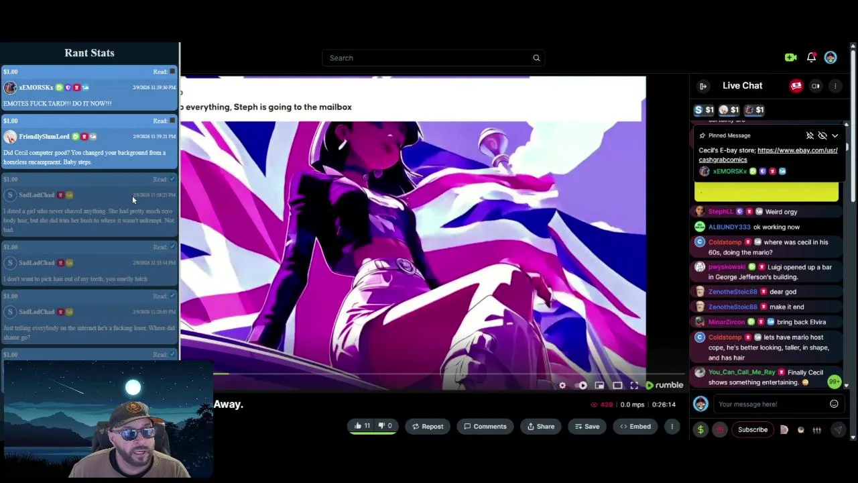The height and width of the screenshot is (483, 858).
Task: Click You_Can_Call_Me_Ray username in chat
Action: pos(741,372)
